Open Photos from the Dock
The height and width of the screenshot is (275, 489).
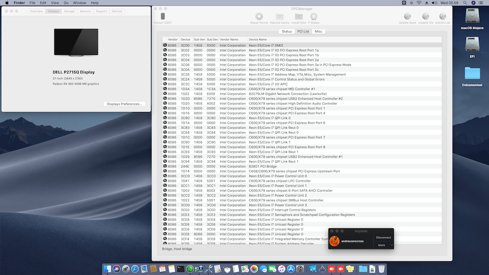tap(254, 269)
